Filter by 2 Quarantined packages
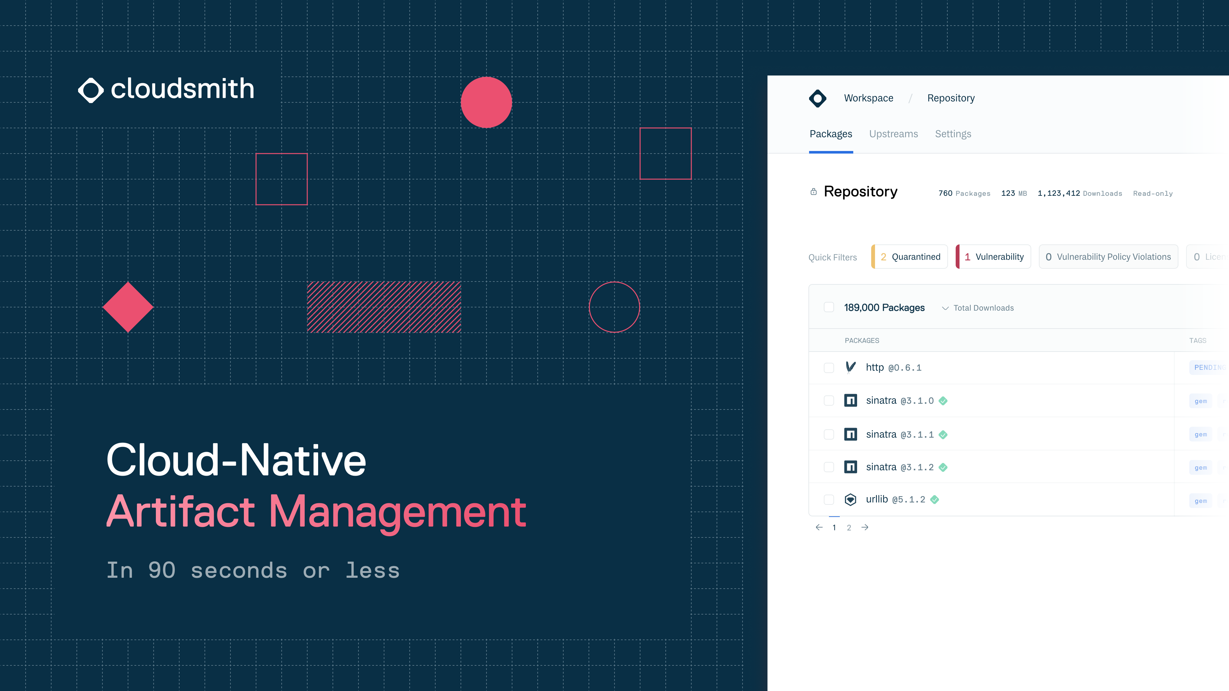 (x=909, y=257)
